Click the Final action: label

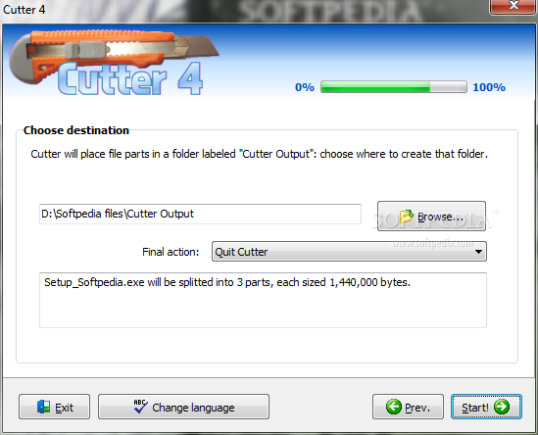click(171, 252)
